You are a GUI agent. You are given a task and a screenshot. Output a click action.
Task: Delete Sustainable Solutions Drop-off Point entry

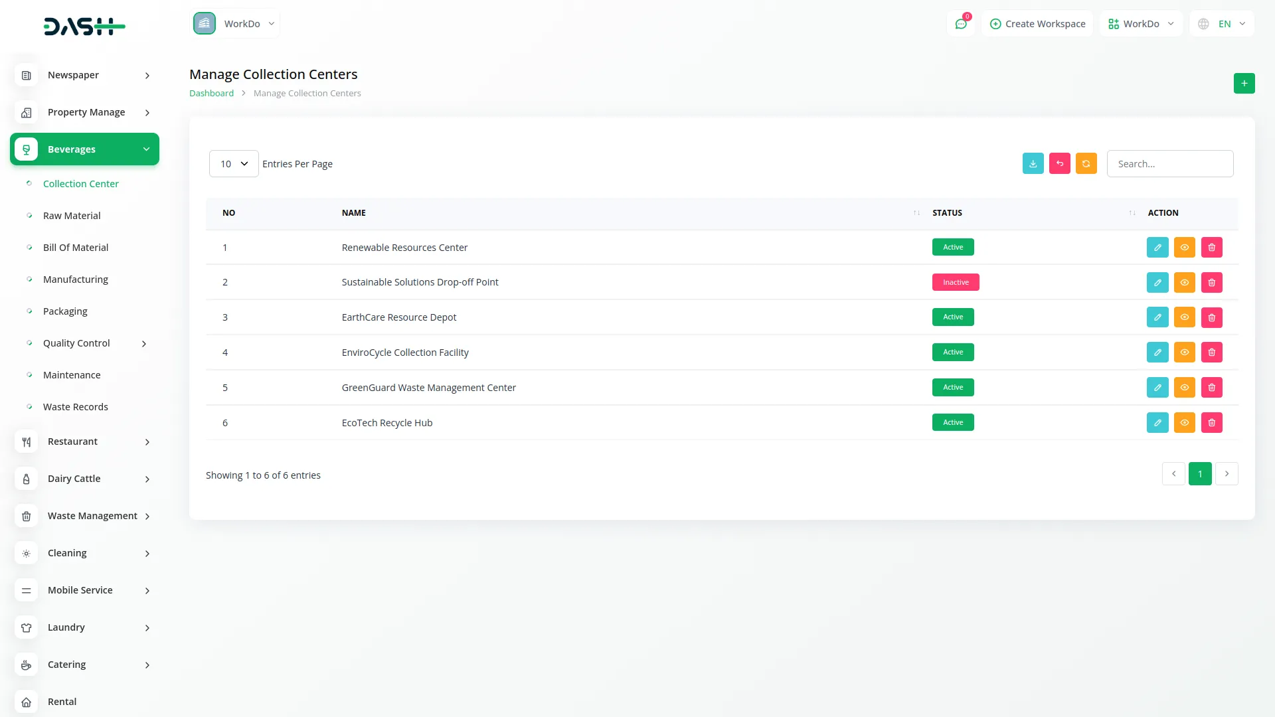pos(1211,283)
